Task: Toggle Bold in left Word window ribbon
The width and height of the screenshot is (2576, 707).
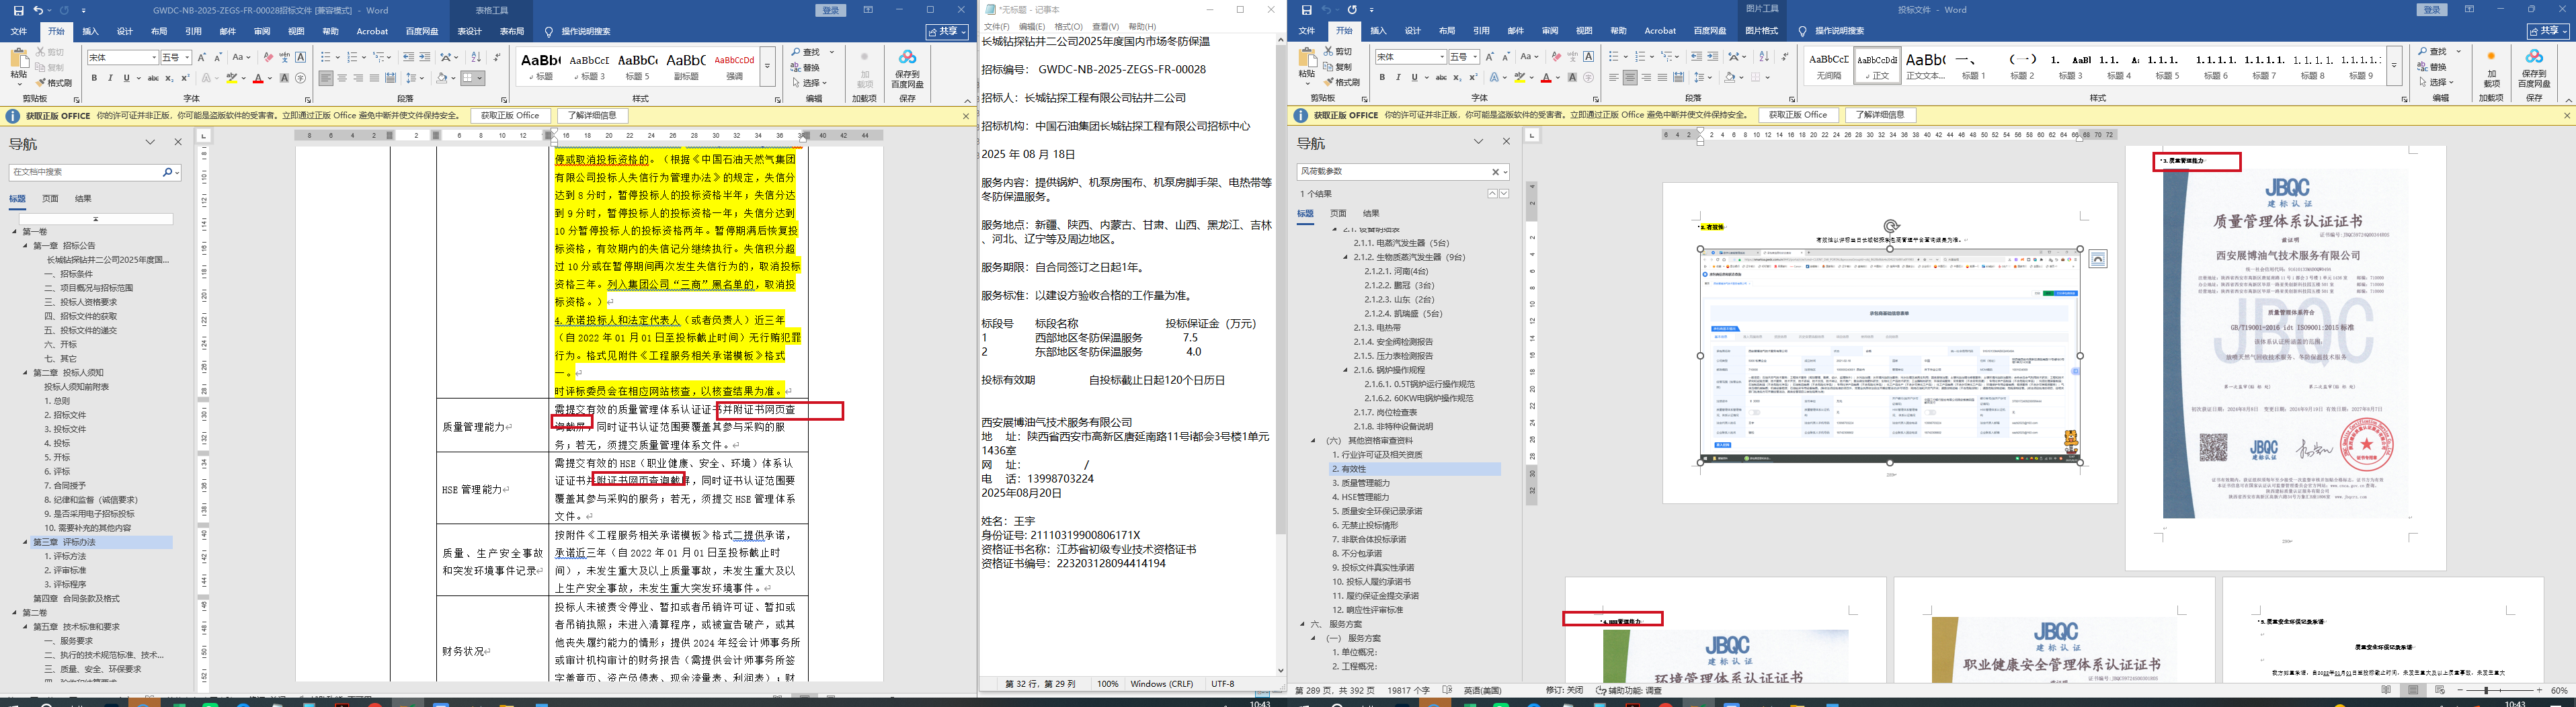Action: tap(95, 78)
